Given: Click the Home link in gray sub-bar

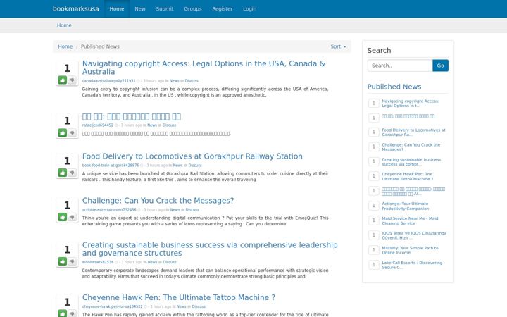Looking at the screenshot, I should tap(64, 25).
